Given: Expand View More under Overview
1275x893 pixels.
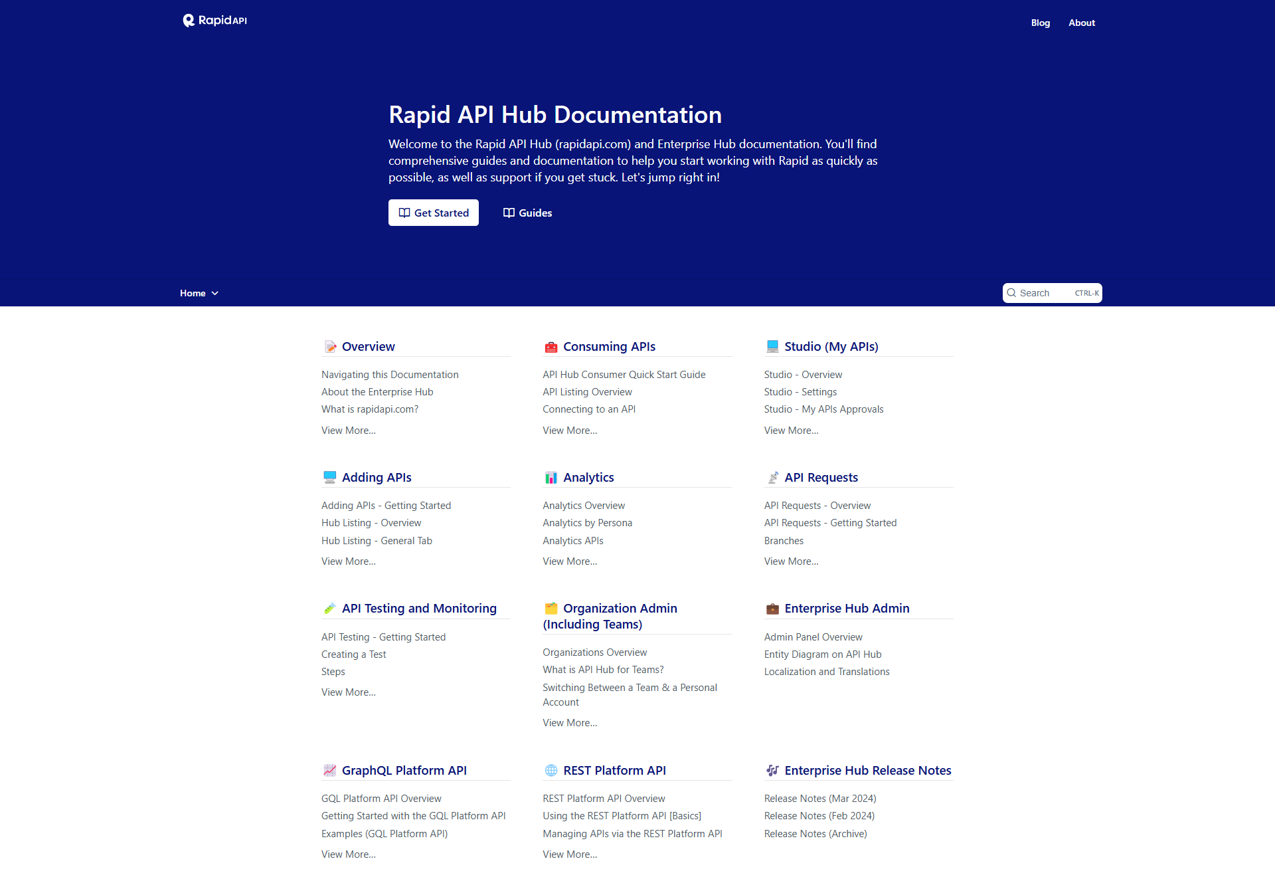Looking at the screenshot, I should pyautogui.click(x=348, y=431).
